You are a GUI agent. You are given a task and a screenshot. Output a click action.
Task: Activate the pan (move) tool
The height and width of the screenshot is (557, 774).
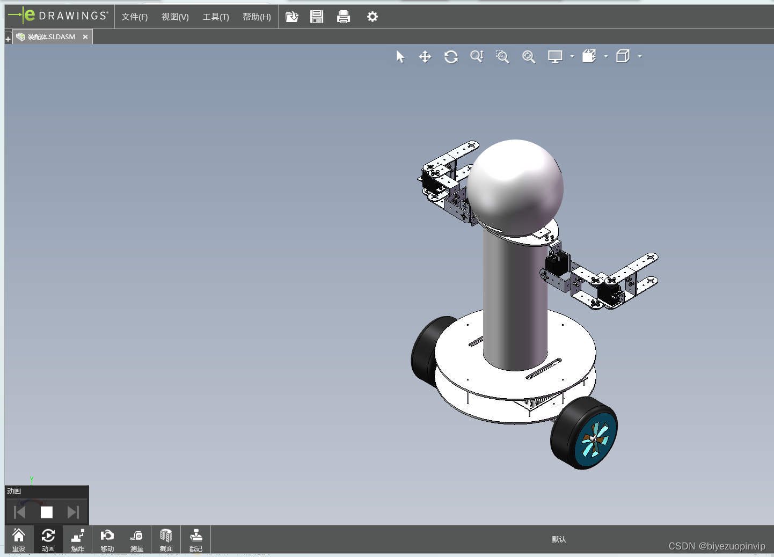pos(425,56)
